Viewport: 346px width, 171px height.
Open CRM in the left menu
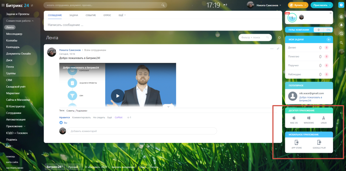(9, 80)
